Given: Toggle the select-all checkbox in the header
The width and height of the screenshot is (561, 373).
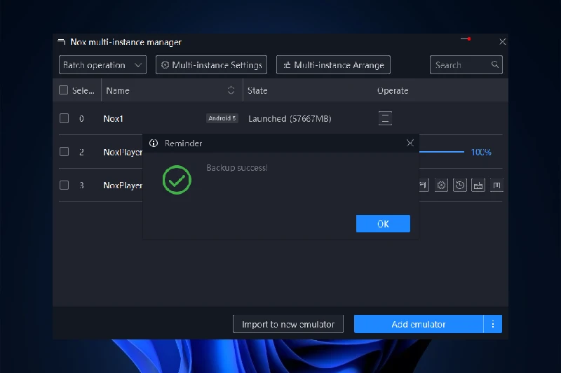Looking at the screenshot, I should coord(64,90).
